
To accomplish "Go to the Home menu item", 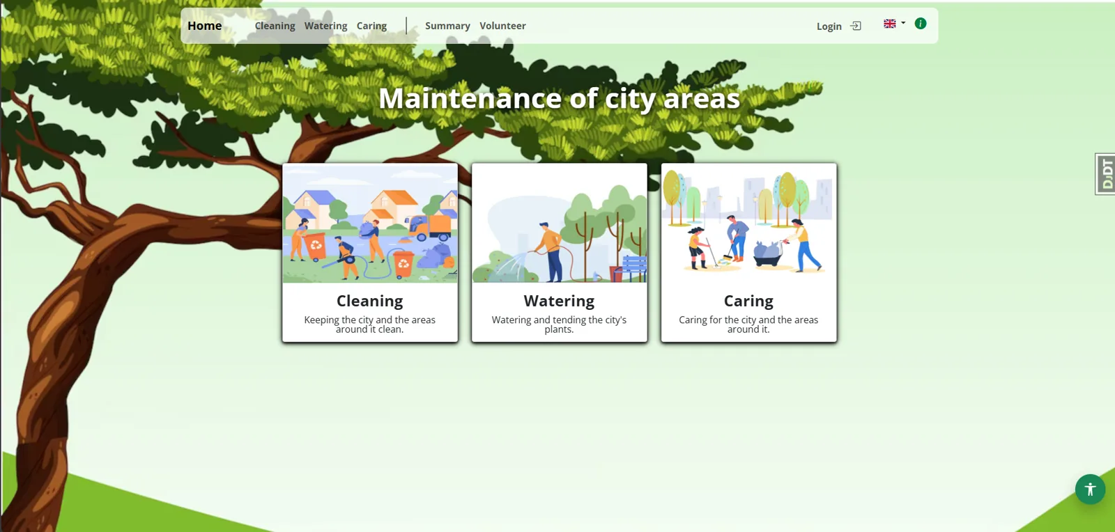I will point(205,26).
